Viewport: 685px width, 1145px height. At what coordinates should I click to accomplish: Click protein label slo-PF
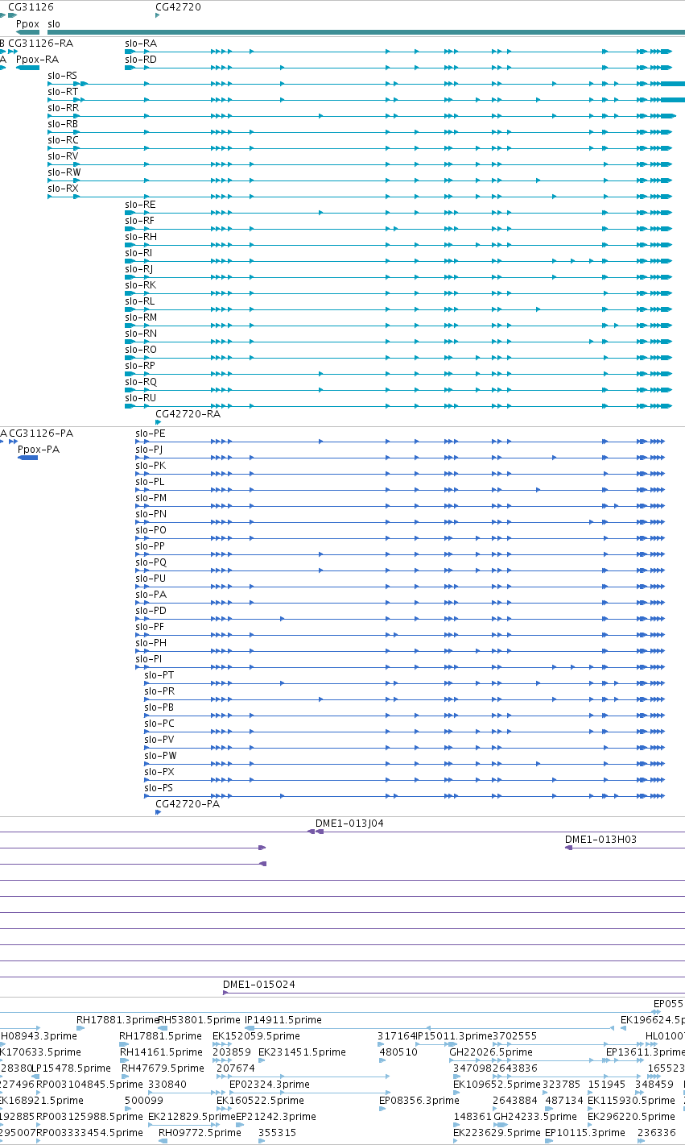click(150, 627)
